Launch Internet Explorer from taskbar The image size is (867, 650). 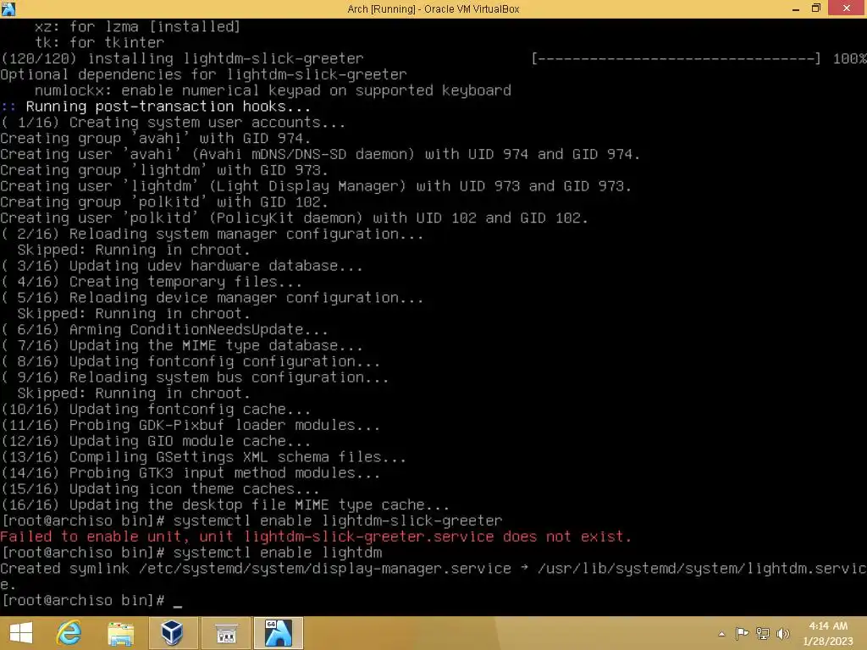69,633
